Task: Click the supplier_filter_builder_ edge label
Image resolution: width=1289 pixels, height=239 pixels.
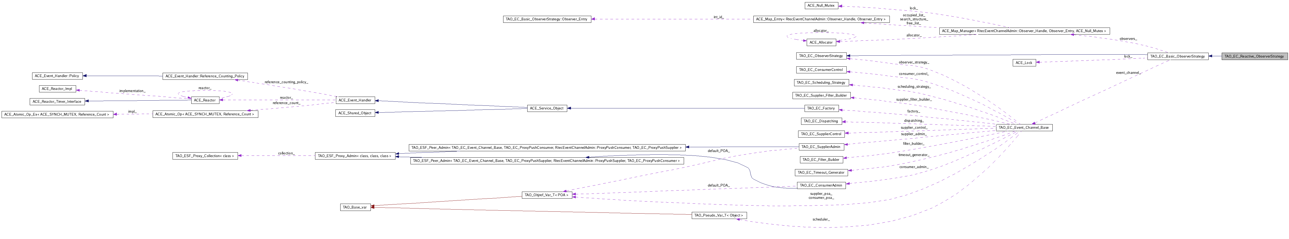Action: pos(914,100)
